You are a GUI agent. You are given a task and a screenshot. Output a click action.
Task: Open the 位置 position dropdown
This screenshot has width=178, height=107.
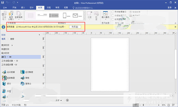90,15
